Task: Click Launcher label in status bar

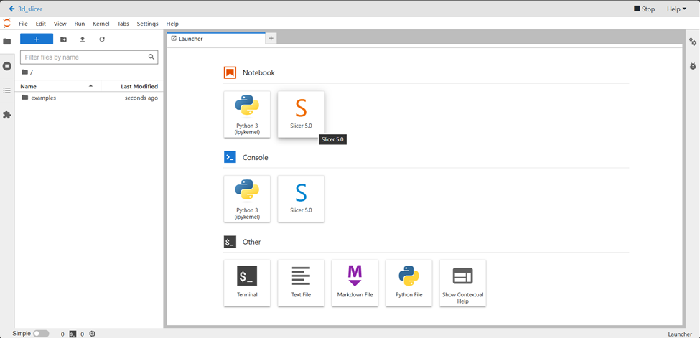Action: 679,334
